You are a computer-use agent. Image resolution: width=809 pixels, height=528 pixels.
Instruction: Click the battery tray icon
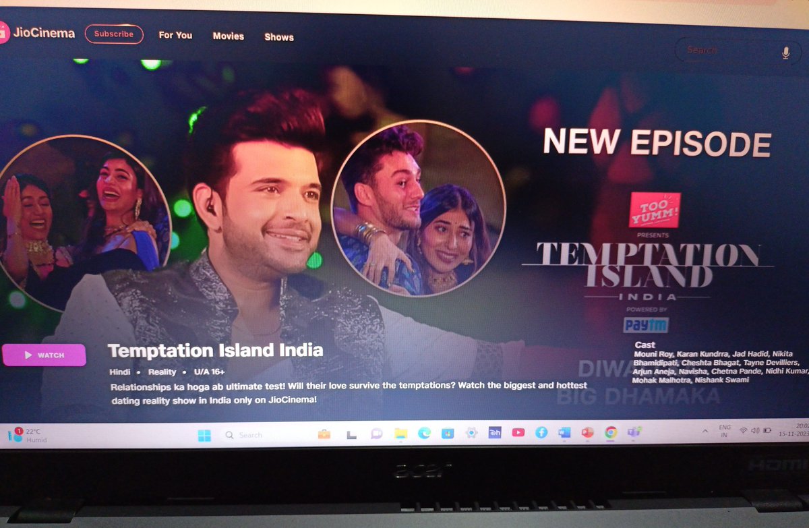tap(768, 430)
